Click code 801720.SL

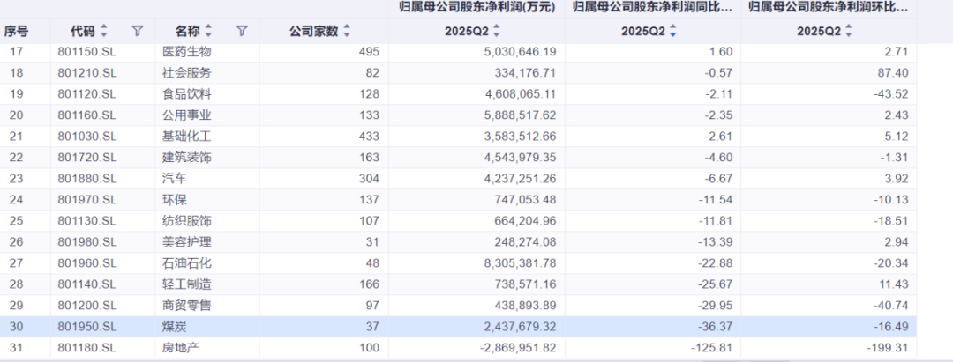point(86,158)
